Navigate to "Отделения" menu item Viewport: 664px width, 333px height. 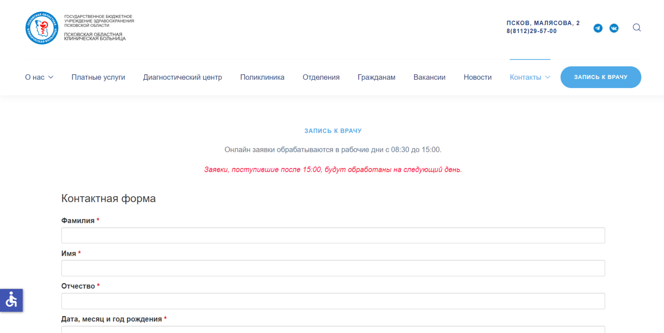[x=321, y=77]
